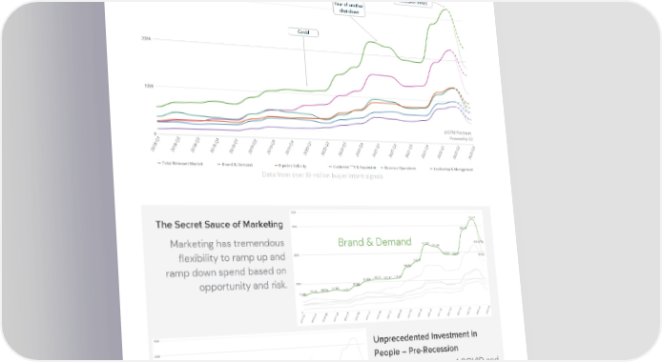662x362 pixels.
Task: Select the Customer legend entry in purple
Action: coord(352,167)
